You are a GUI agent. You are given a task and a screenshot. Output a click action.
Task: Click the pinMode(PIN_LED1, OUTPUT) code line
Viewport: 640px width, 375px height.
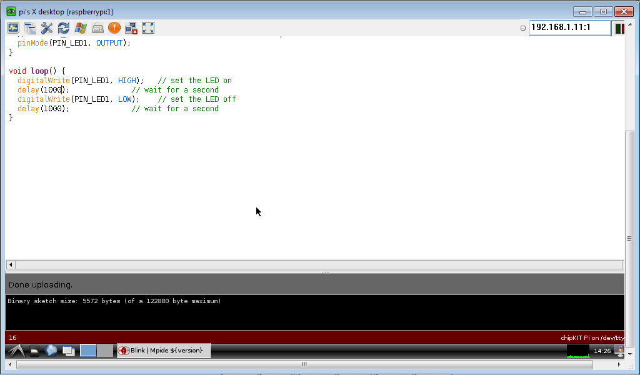74,43
